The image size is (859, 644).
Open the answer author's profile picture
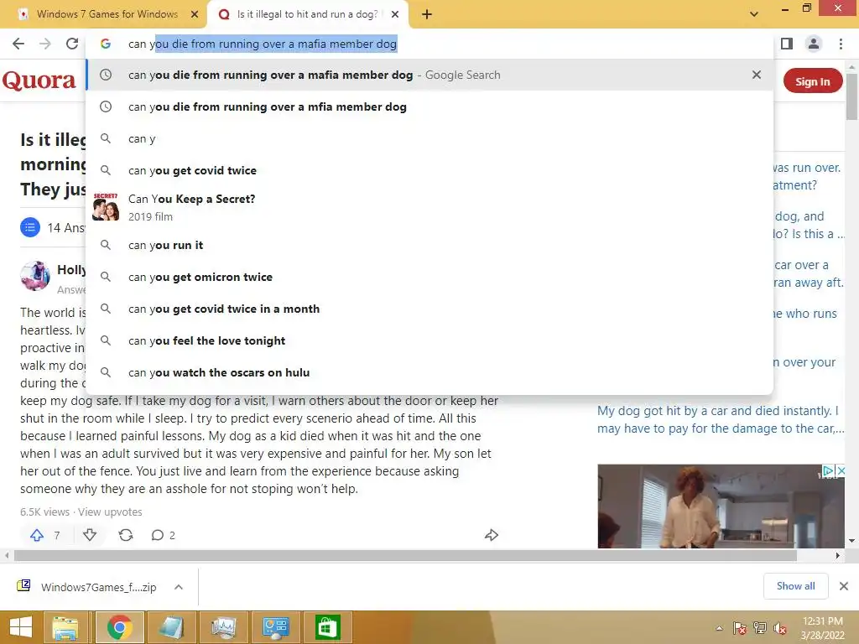(x=35, y=275)
